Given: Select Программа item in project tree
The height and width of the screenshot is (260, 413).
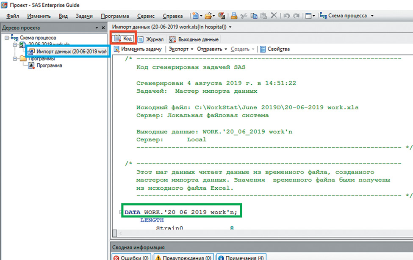Looking at the screenshot, I should pyautogui.click(x=49, y=66).
